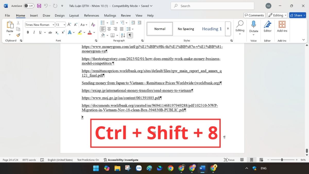This screenshot has height=174, width=309.
Task: Click the Cut scissors icon
Action: click(x=18, y=23)
